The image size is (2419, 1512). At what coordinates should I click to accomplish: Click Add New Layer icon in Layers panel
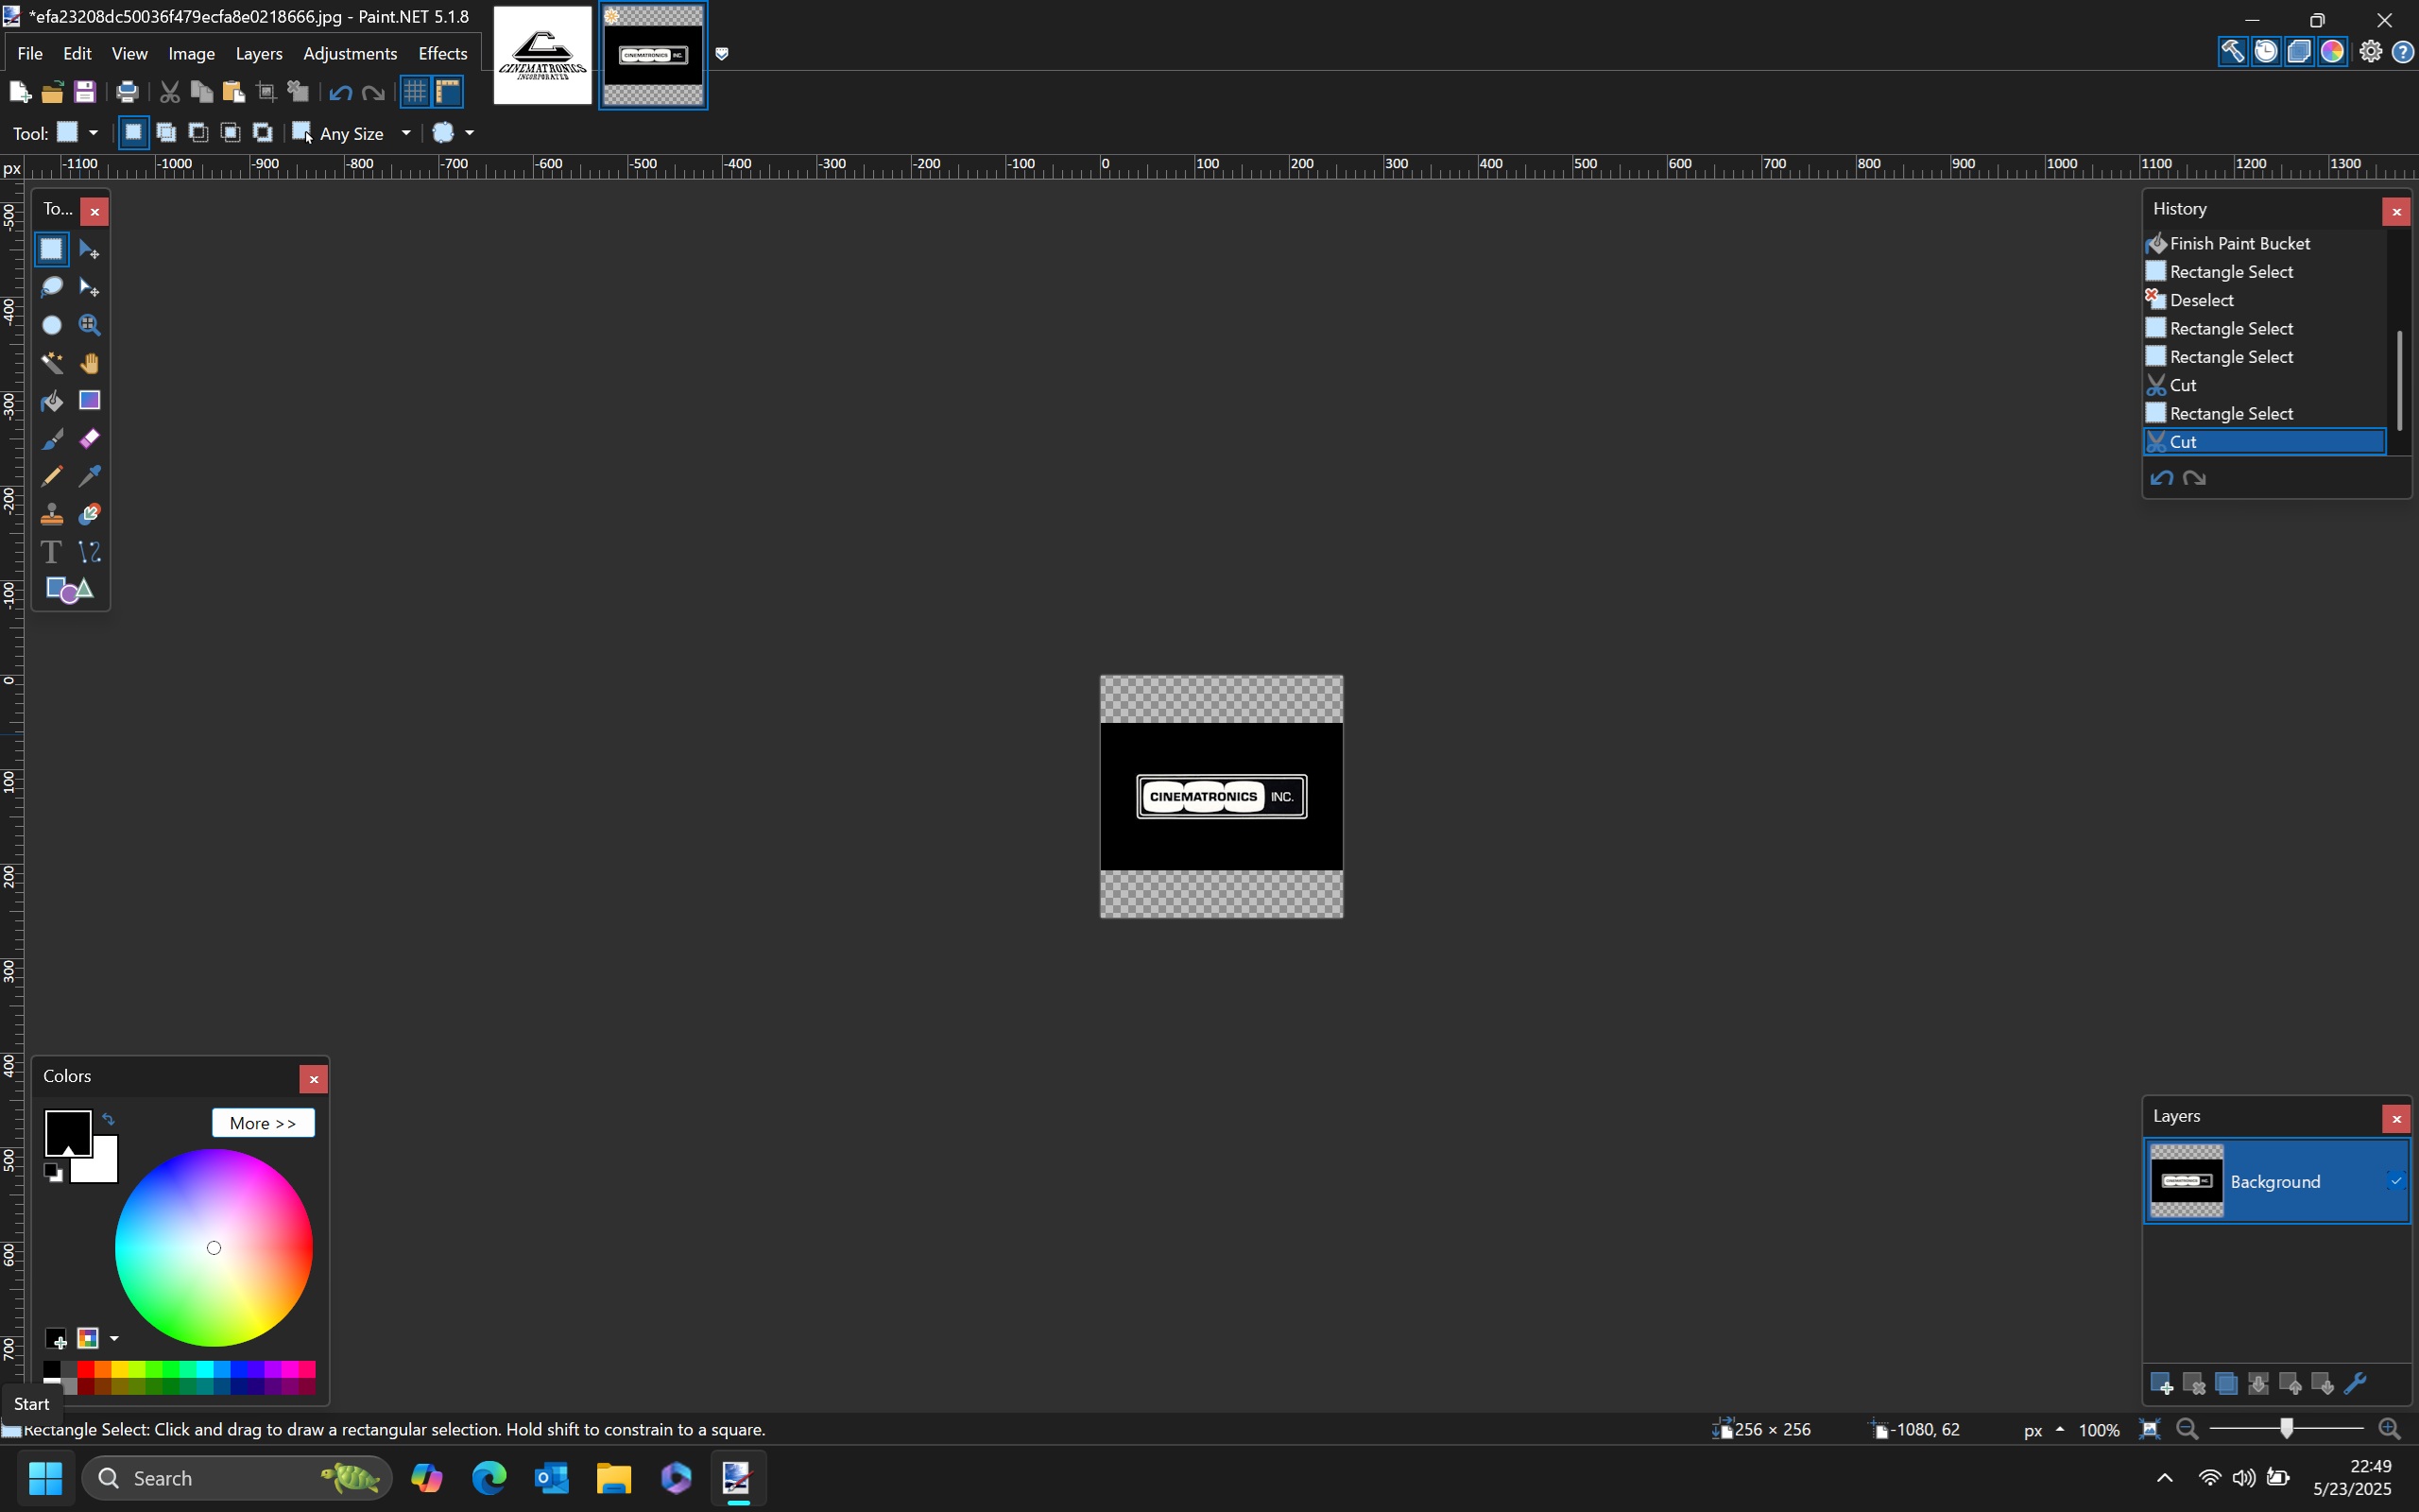2160,1384
